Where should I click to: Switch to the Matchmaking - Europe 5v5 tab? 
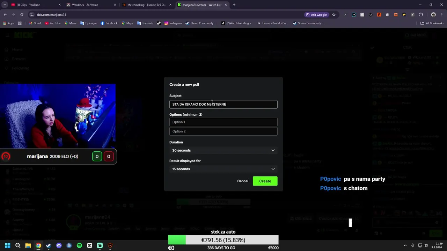(146, 5)
